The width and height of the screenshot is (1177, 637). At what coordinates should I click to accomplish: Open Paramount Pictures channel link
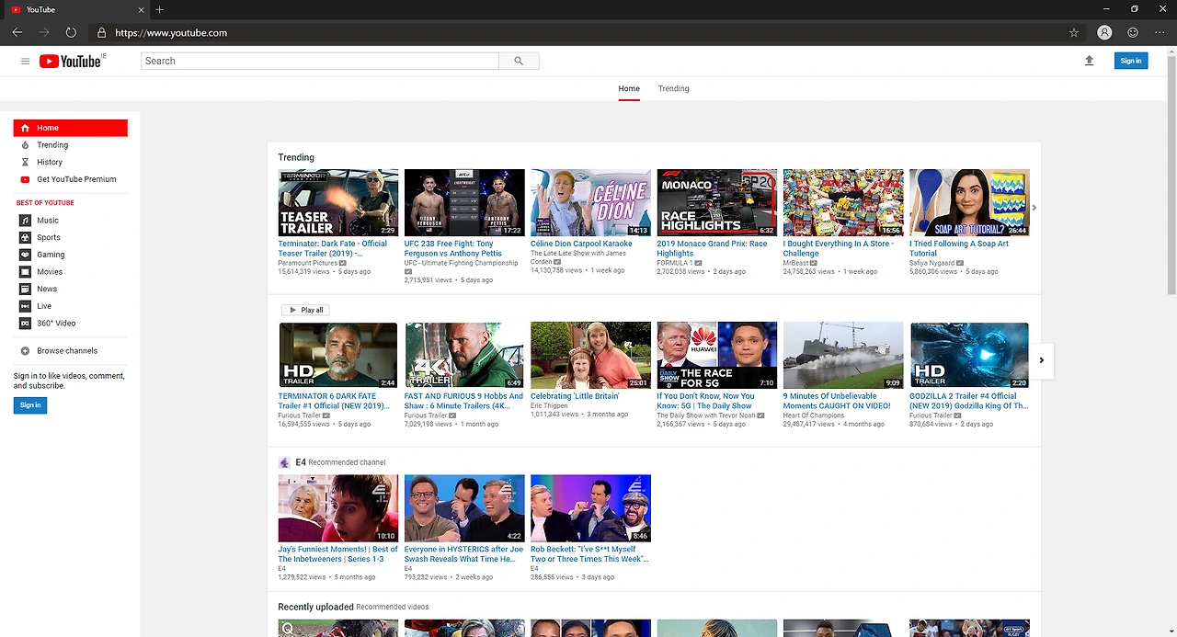(308, 263)
